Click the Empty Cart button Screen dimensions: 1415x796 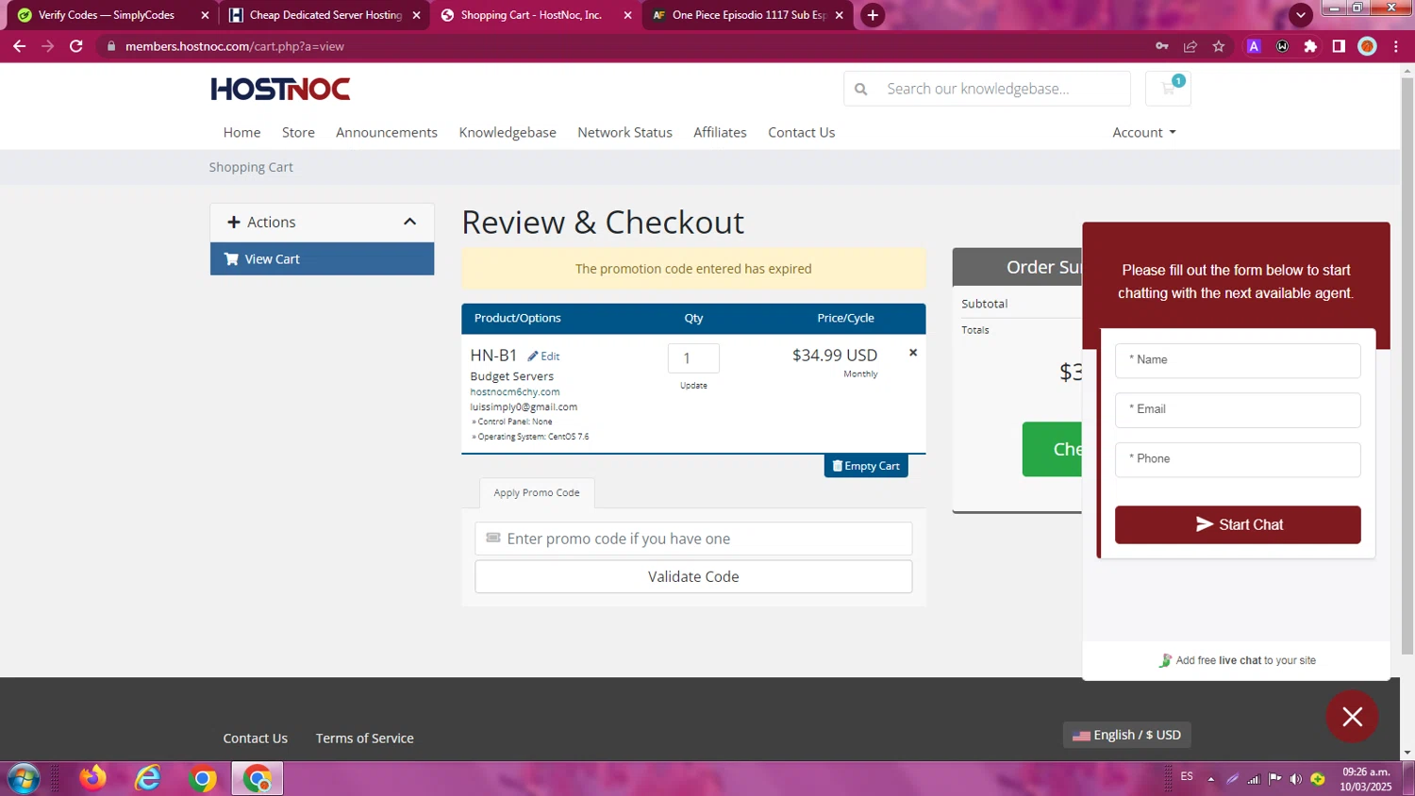tap(866, 466)
